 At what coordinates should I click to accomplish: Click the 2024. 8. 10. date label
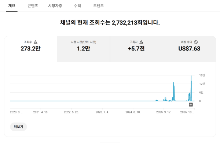point(133,112)
